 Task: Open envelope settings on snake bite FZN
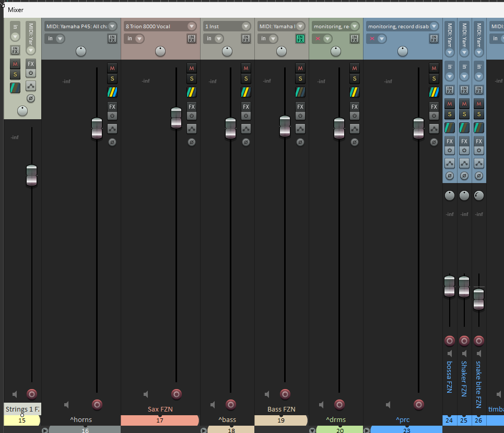pos(478,163)
